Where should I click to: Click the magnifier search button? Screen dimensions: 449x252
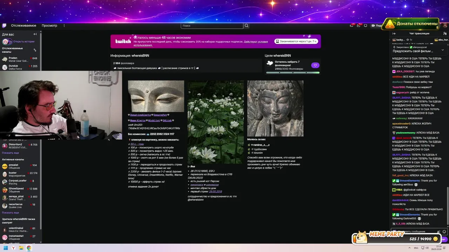(247, 26)
